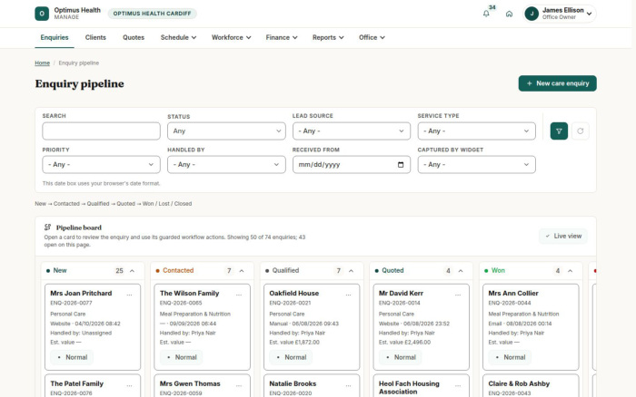The height and width of the screenshot is (397, 636).
Task: Expand the Workforce menu
Action: tap(231, 37)
